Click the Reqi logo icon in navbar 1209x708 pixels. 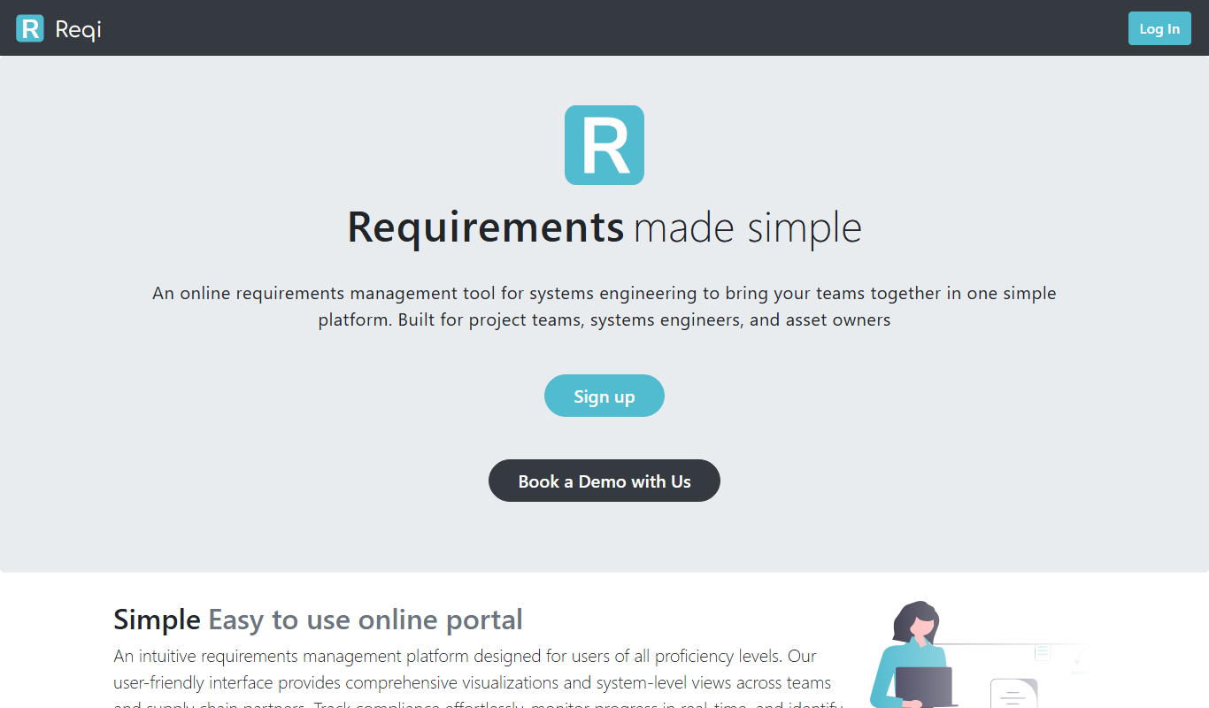[x=30, y=28]
